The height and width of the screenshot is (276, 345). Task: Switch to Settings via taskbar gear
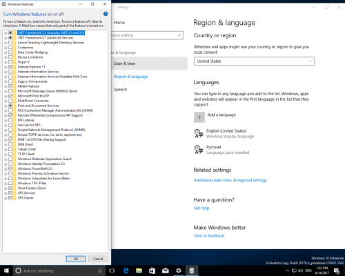[179, 270]
